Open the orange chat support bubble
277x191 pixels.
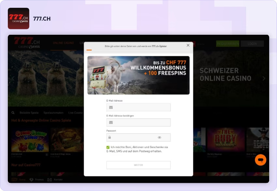click(x=261, y=160)
